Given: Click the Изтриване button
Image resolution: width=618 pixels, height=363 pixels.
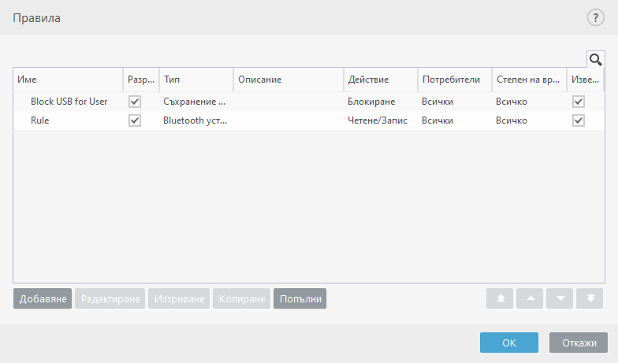Looking at the screenshot, I should [179, 298].
